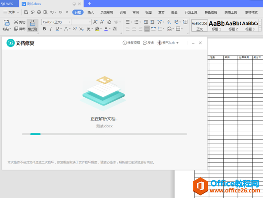The width and height of the screenshot is (263, 198).
Task: Center align text
Action: pyautogui.click(x=134, y=29)
